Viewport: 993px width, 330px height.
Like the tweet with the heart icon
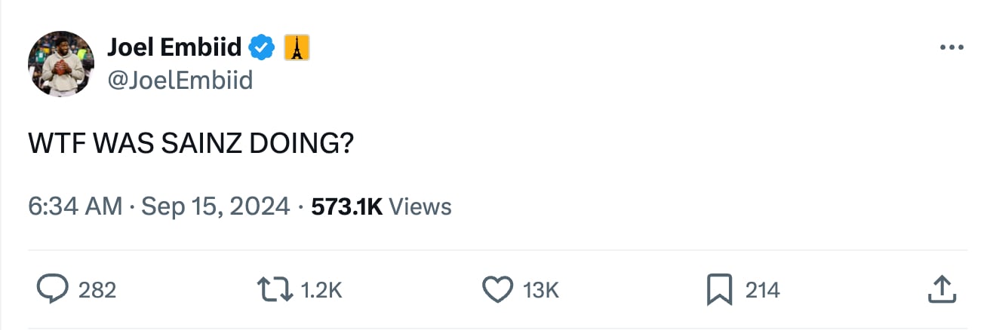(x=497, y=289)
